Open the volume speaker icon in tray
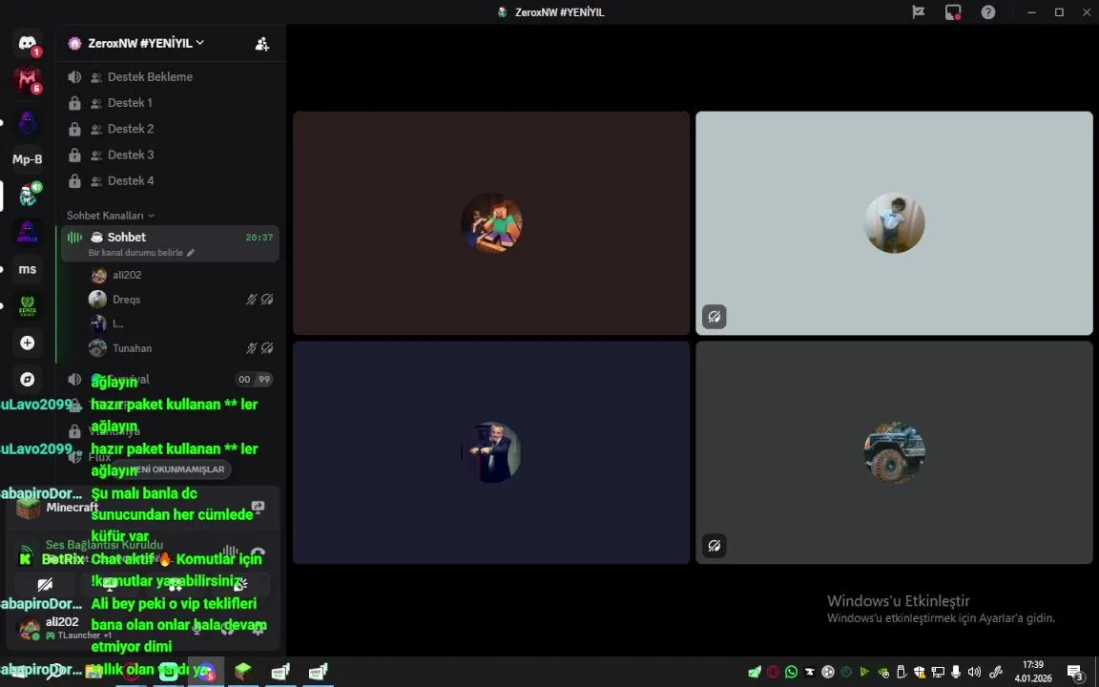This screenshot has width=1099, height=687. 974,672
